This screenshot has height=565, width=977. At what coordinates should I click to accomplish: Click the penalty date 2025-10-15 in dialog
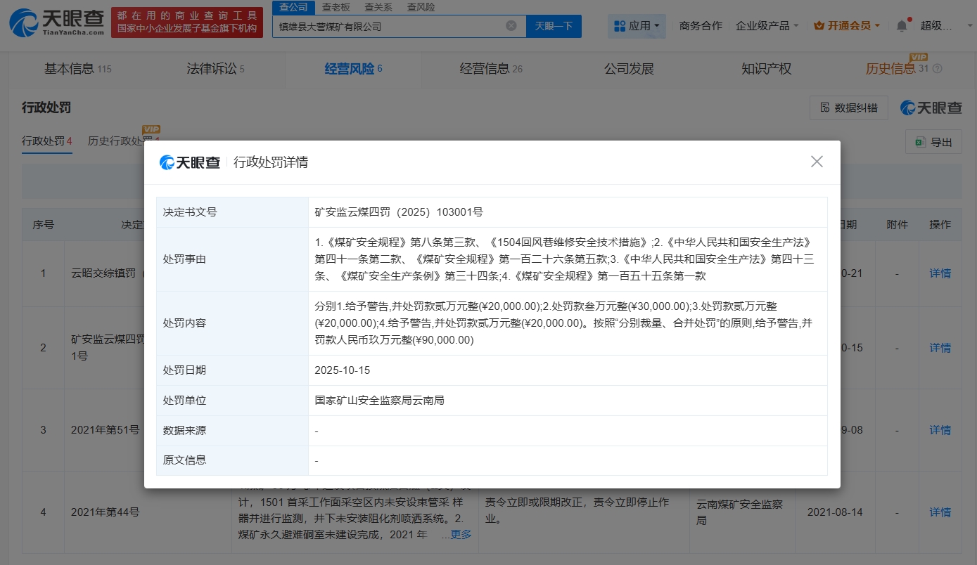(343, 370)
